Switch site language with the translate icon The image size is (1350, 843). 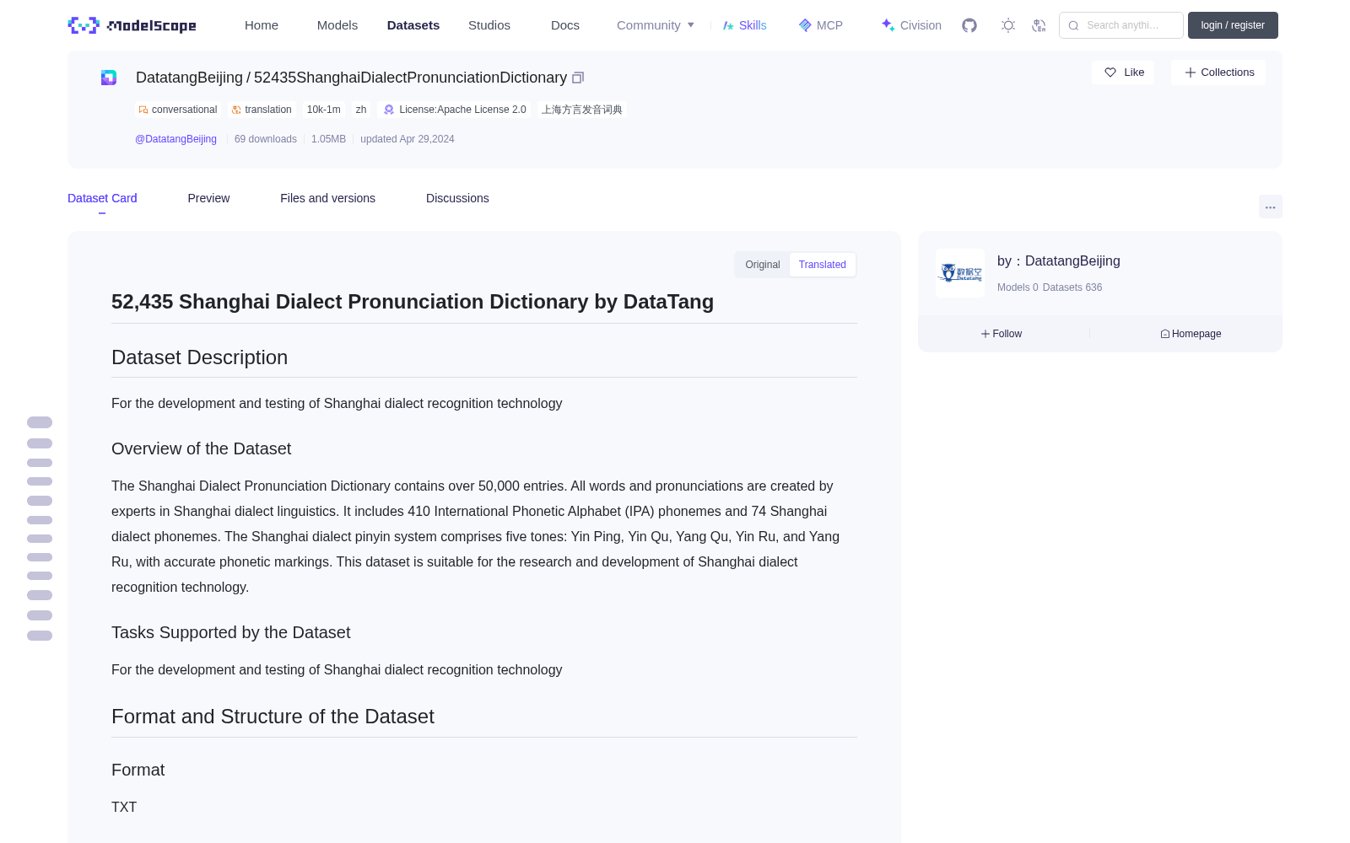pos(1039,25)
